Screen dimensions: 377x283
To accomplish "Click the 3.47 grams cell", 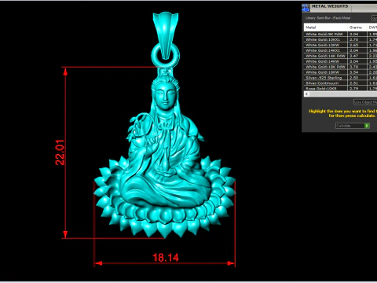I will tap(357, 56).
